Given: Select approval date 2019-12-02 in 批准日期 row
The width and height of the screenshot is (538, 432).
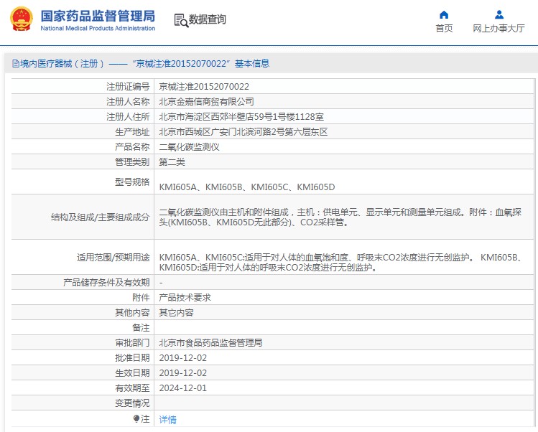Looking at the screenshot, I should (x=183, y=358).
